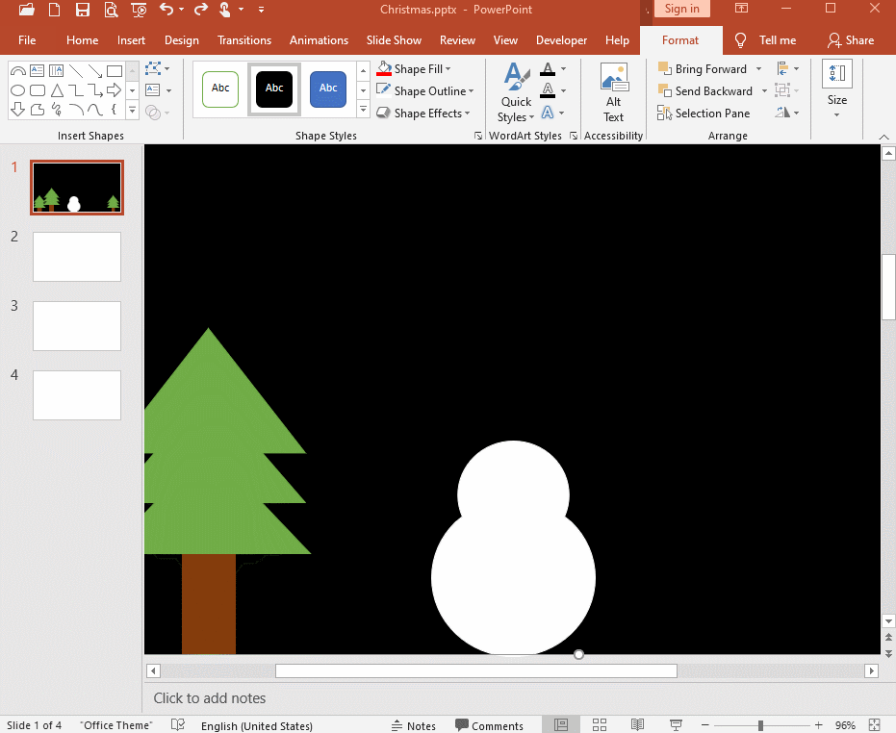Toggle the Notes pane in status bar
The width and height of the screenshot is (896, 733).
(x=414, y=725)
